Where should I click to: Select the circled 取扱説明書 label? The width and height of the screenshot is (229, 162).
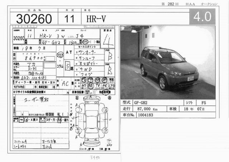pos(105,92)
